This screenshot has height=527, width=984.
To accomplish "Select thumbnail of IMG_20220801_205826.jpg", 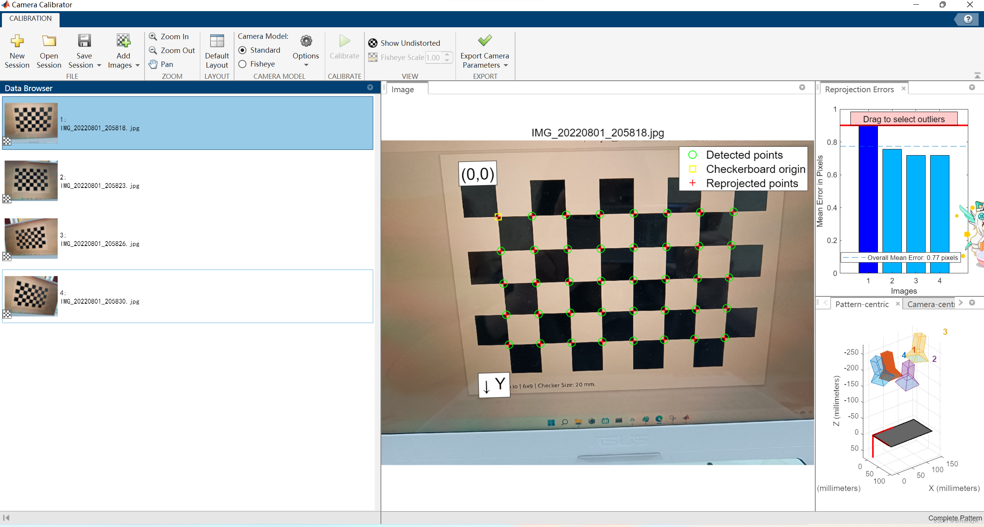I will pos(31,238).
